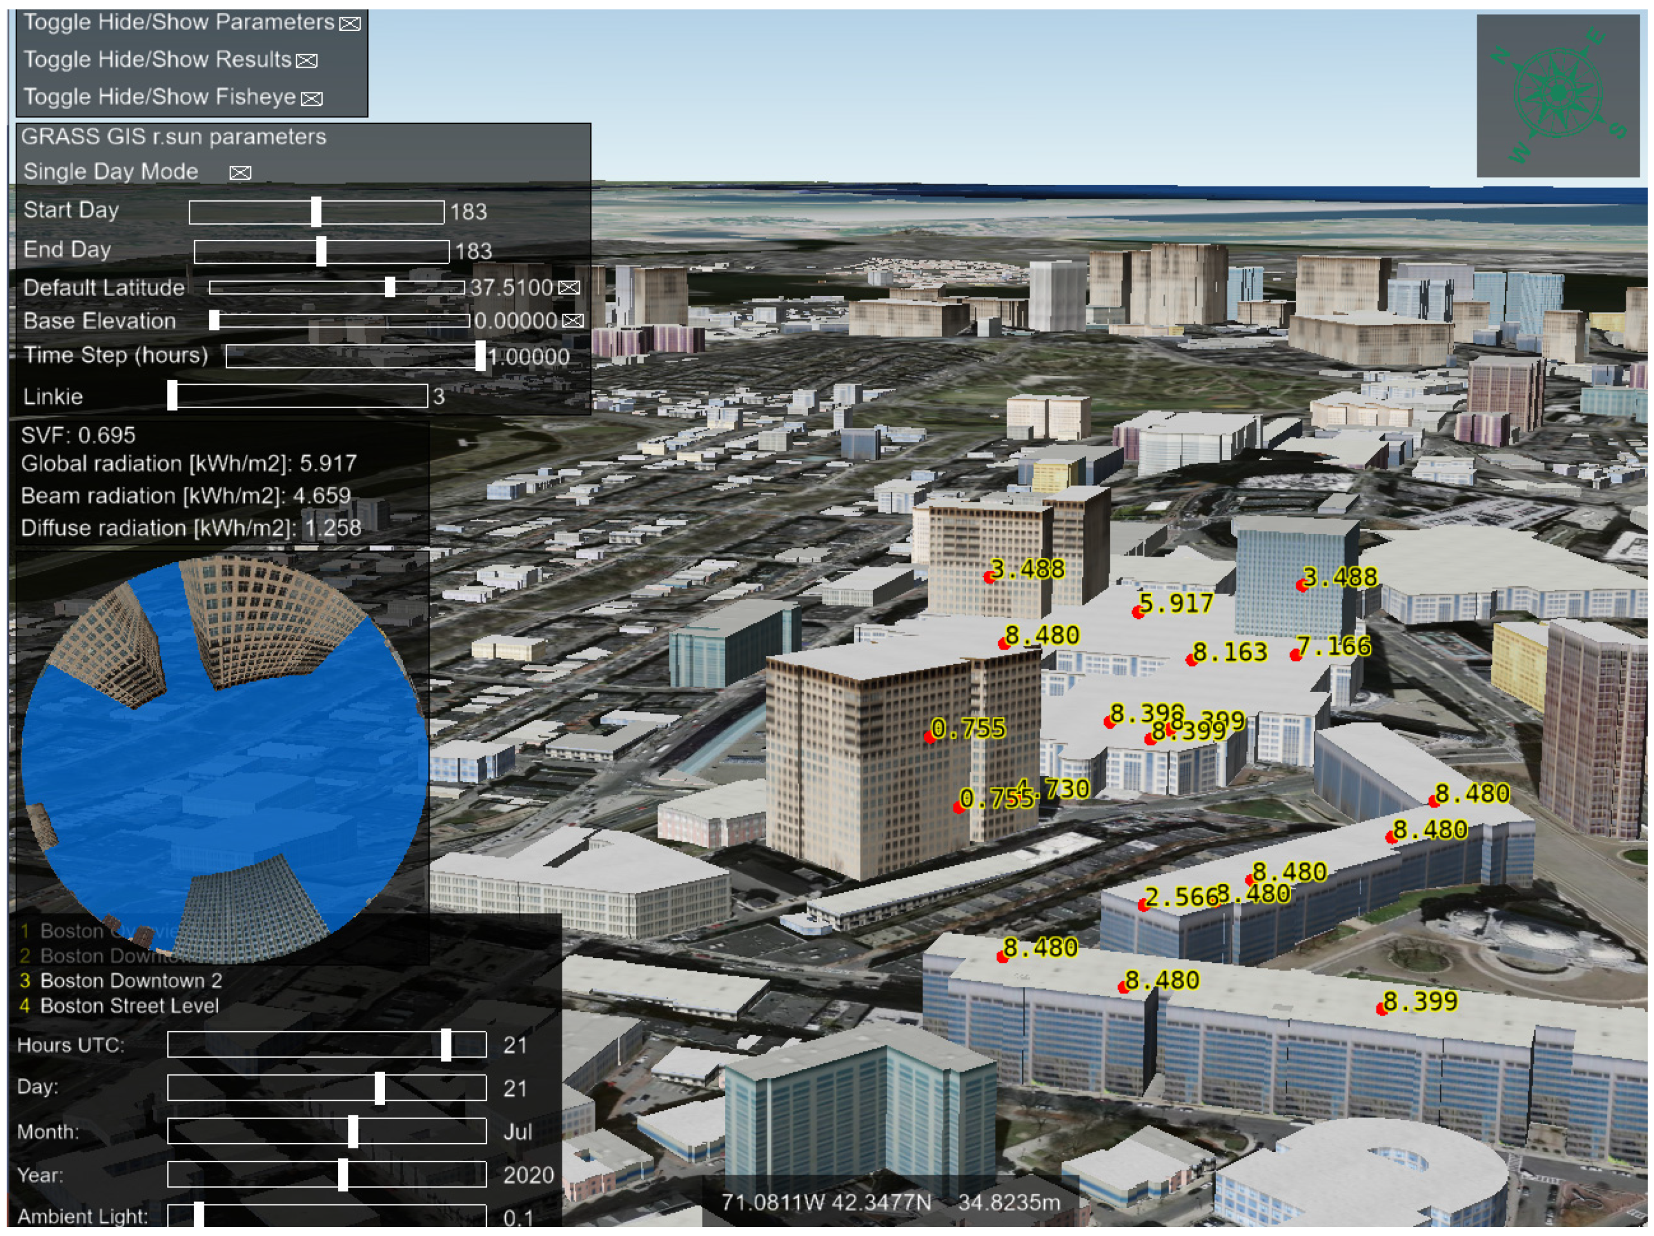Select the Boston Street Level viewpoint
This screenshot has height=1236, width=1654.
coord(129,1006)
